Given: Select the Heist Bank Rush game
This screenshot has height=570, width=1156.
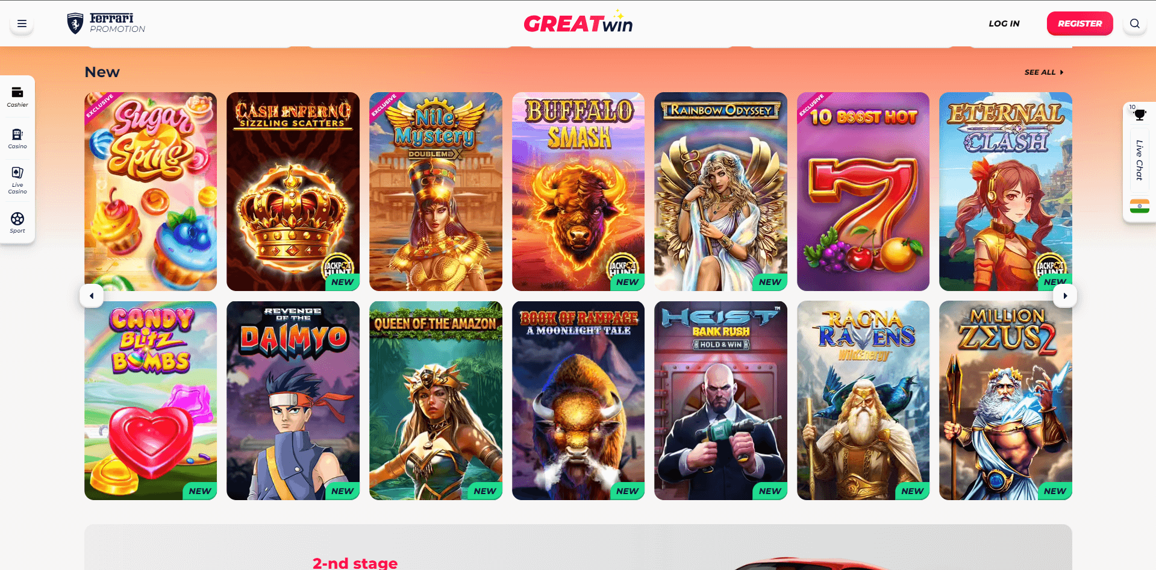Looking at the screenshot, I should click(x=720, y=401).
